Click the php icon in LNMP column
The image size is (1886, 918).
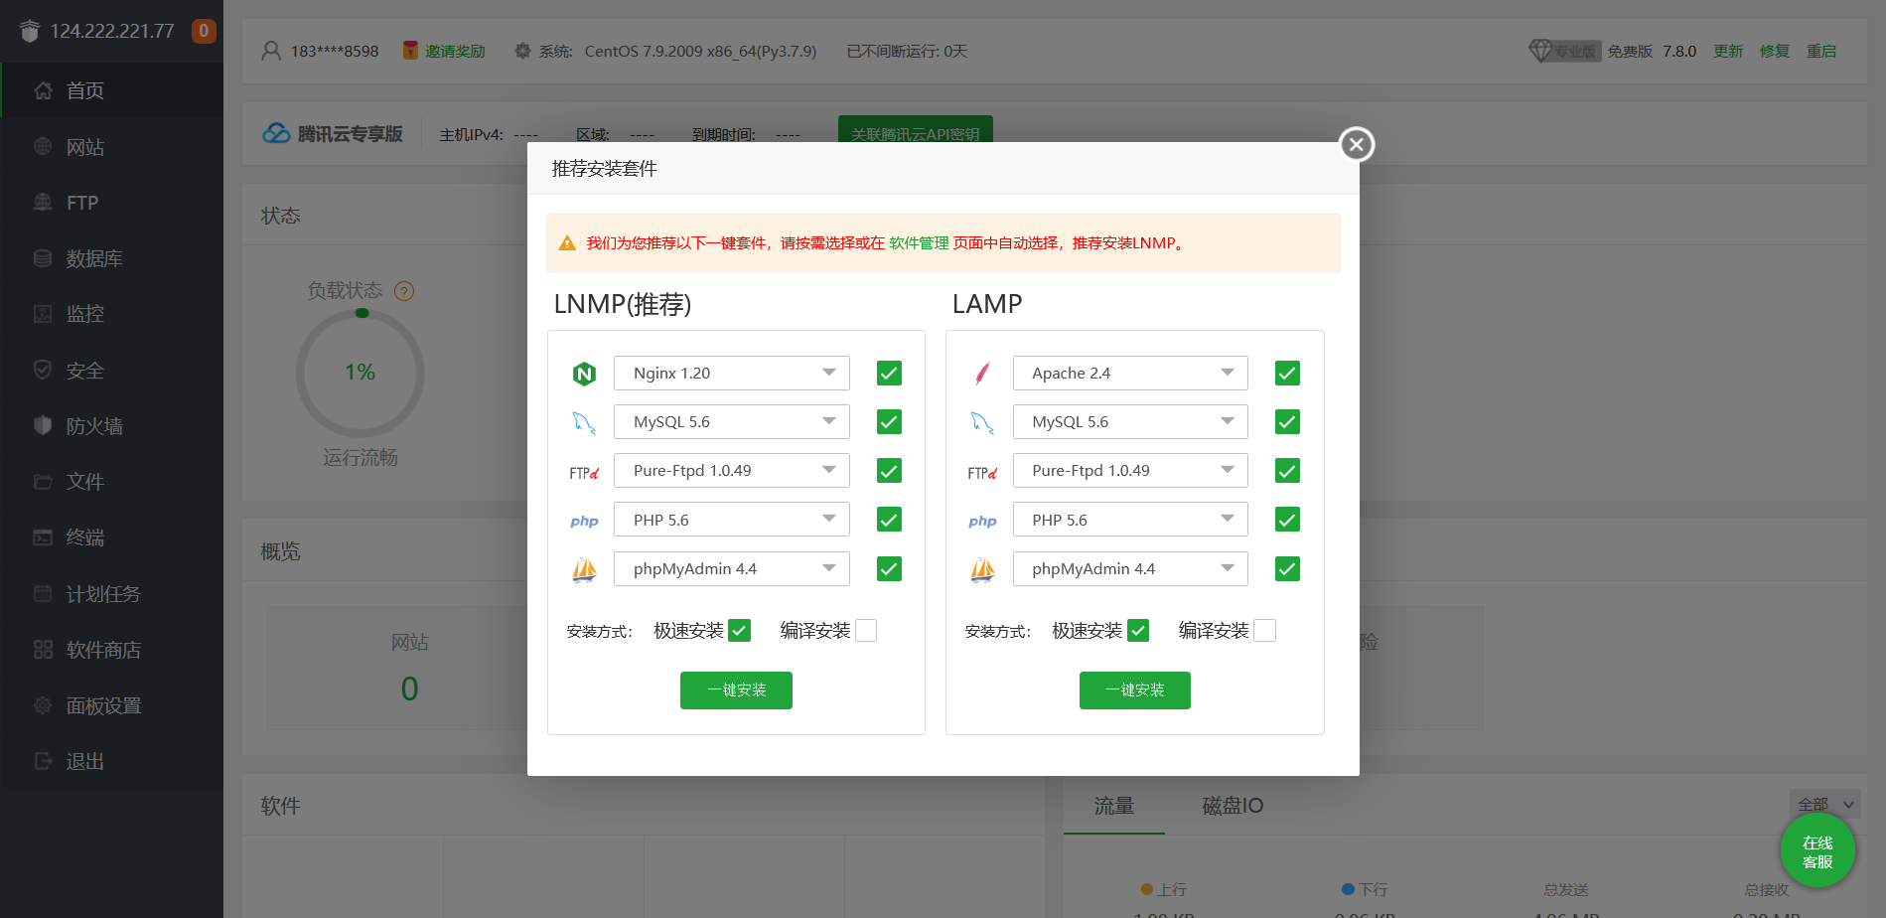(x=584, y=521)
